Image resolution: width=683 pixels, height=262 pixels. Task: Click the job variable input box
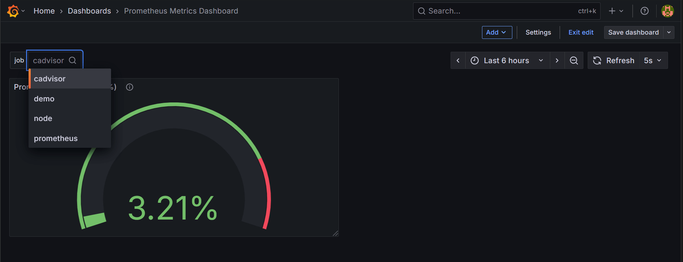[55, 60]
